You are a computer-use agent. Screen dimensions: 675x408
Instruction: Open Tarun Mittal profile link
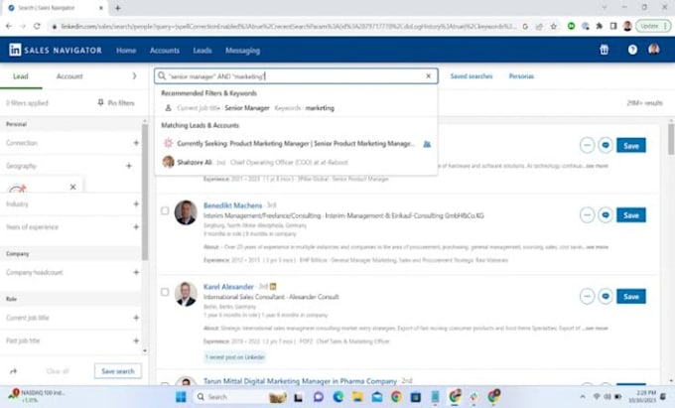click(300, 381)
